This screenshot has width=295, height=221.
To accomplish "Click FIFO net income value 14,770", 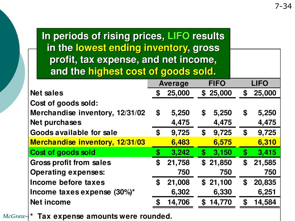I will pos(221,202).
